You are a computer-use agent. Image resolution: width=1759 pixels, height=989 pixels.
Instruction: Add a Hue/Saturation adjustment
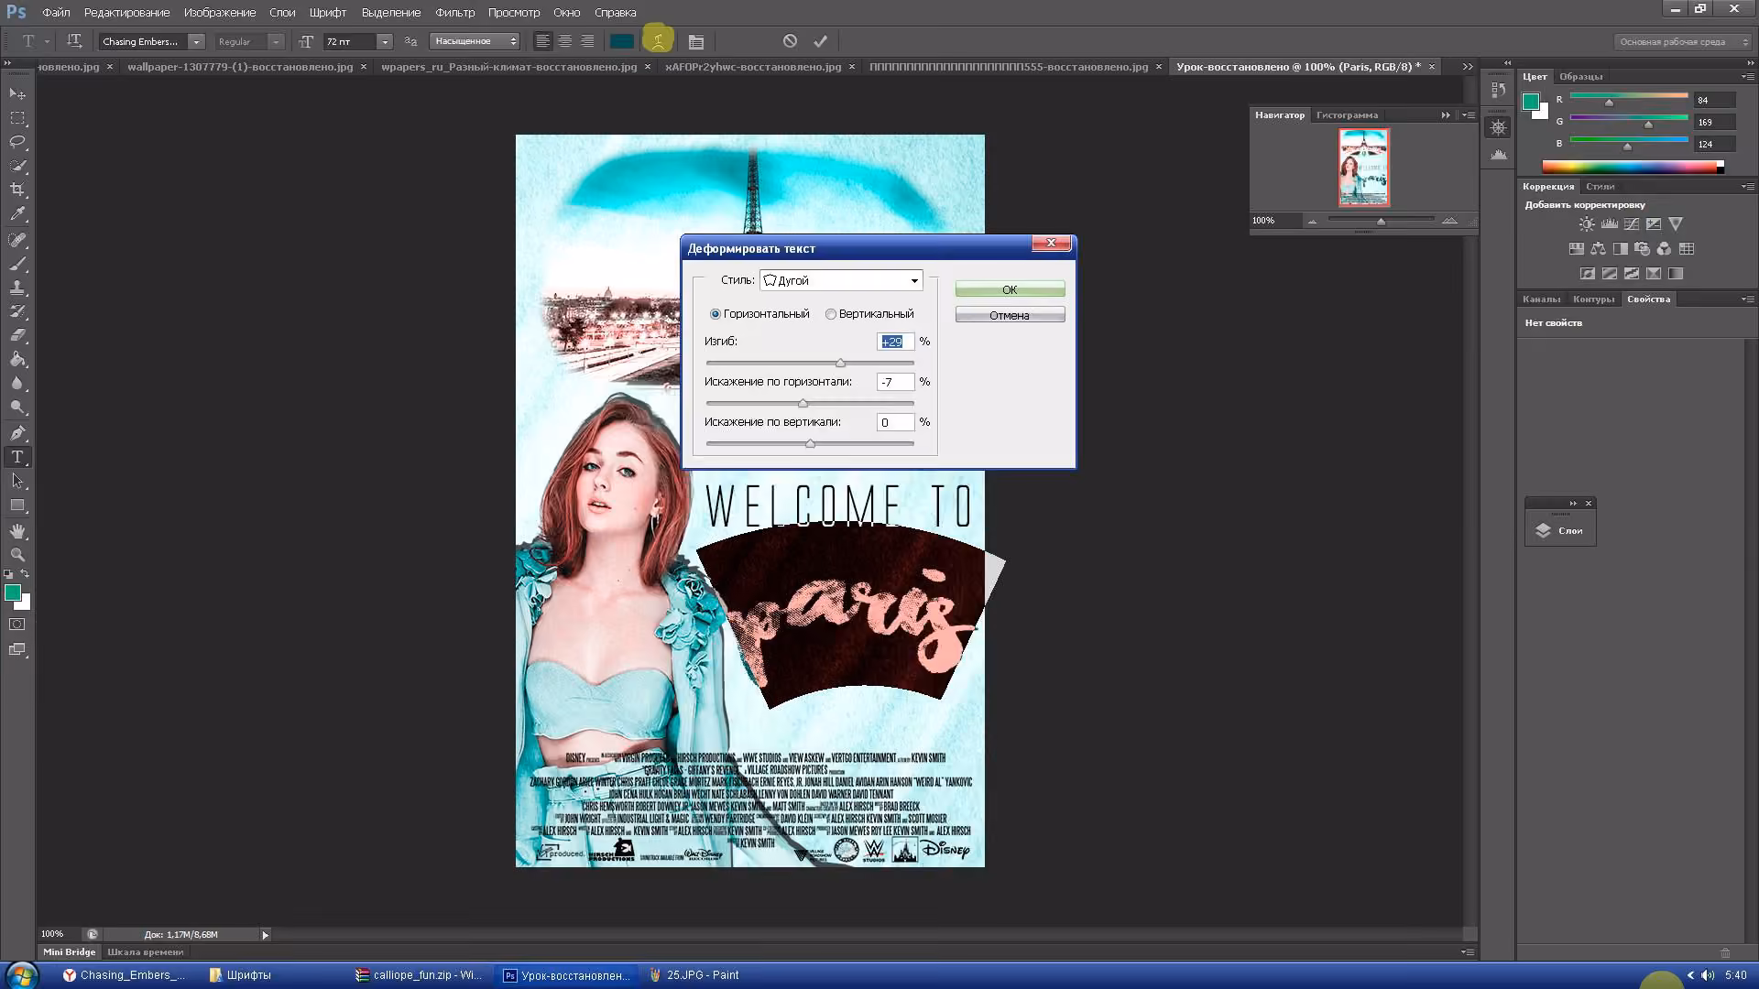pos(1576,249)
